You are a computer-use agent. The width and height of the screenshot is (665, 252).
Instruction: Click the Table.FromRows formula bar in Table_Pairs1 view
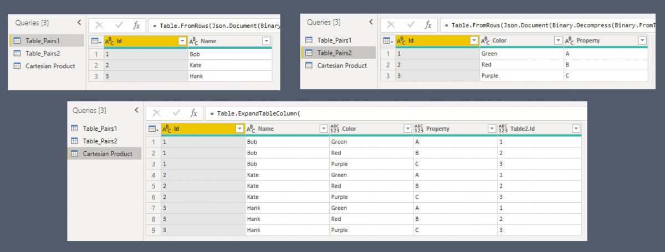pyautogui.click(x=214, y=25)
